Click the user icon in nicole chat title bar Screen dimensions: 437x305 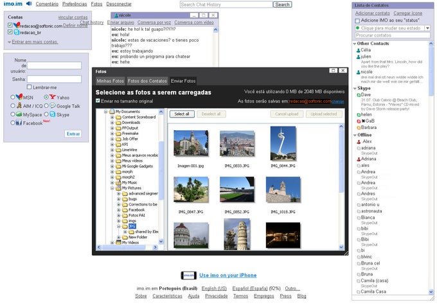coord(116,15)
